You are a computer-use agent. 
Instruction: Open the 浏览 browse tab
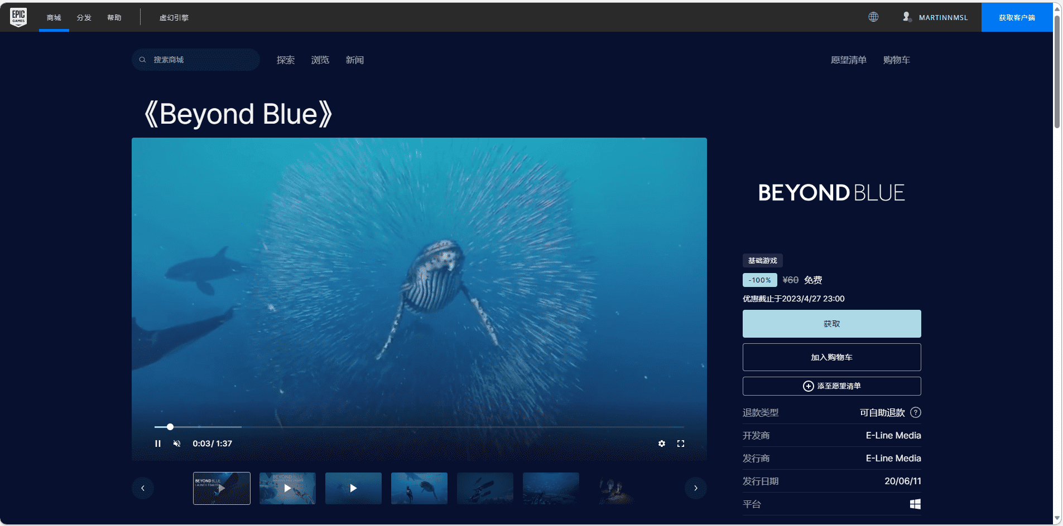point(320,60)
